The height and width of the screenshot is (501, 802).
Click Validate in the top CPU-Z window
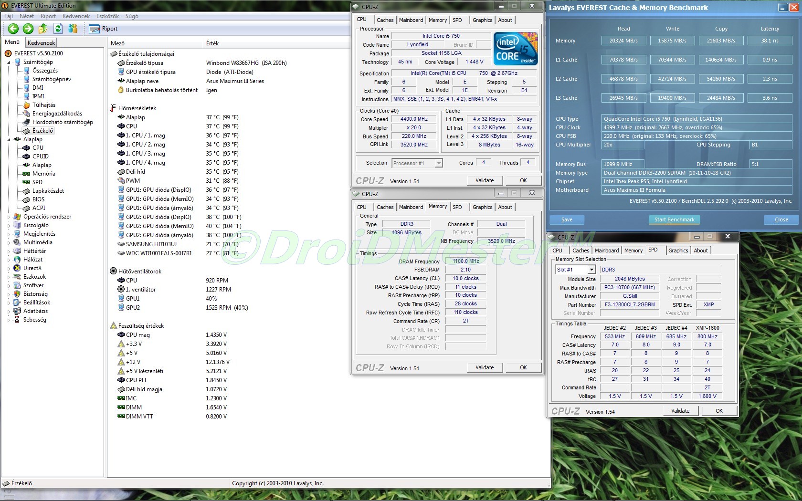tap(485, 180)
